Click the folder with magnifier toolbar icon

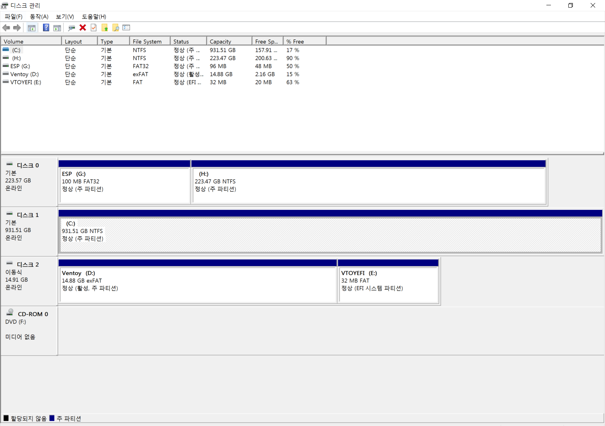[x=116, y=28]
